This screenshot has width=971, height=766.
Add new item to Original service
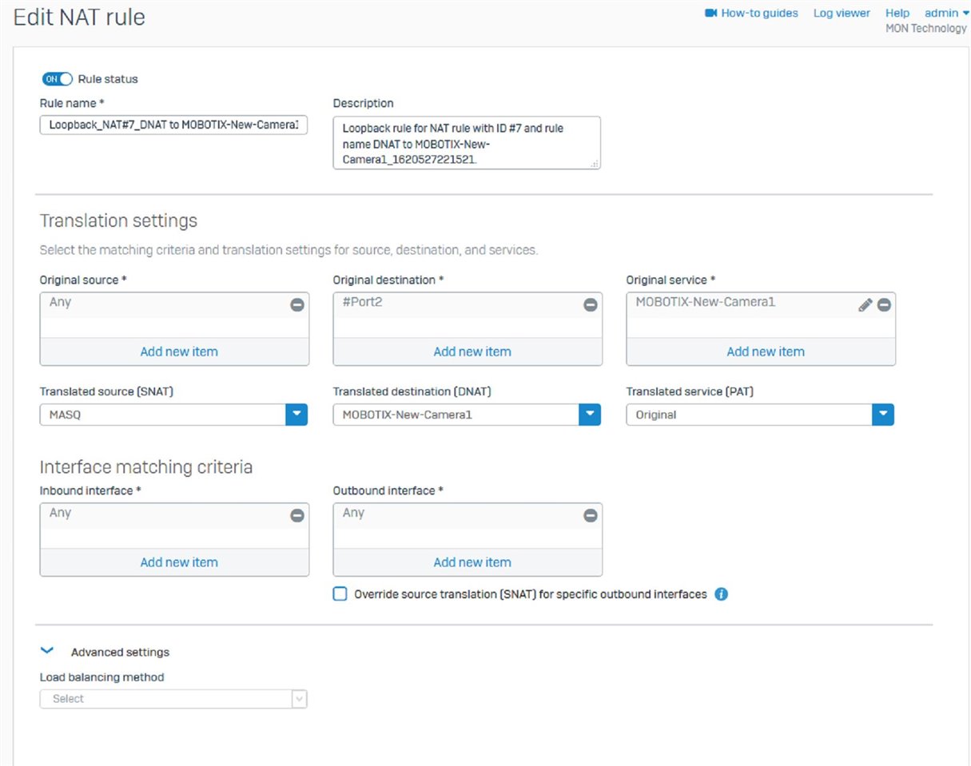click(x=766, y=351)
